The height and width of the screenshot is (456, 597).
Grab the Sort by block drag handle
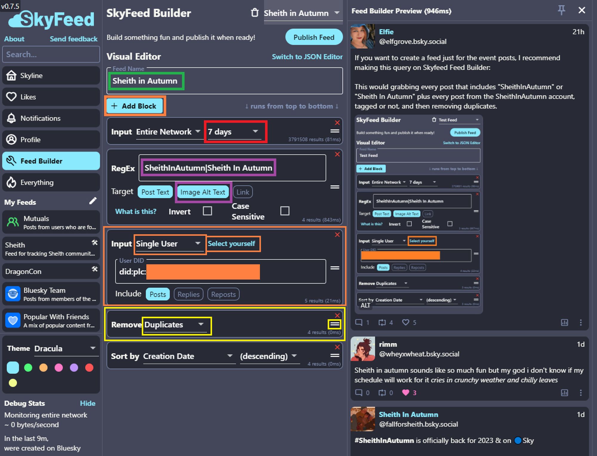point(335,355)
